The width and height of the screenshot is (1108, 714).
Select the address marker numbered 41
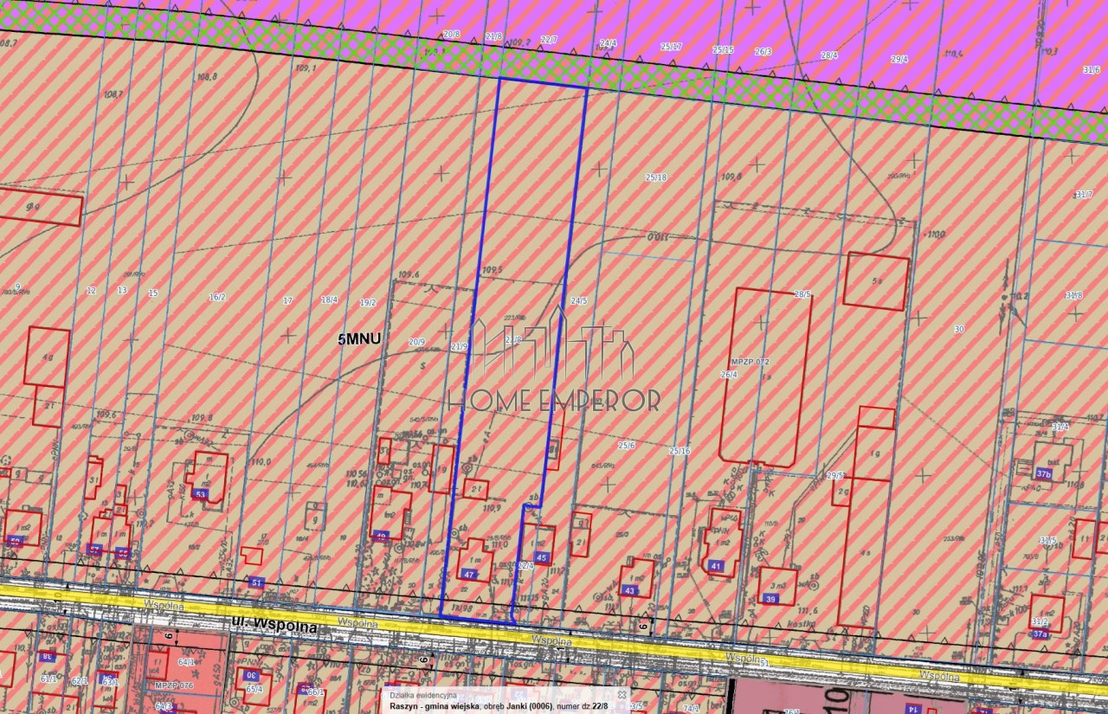(x=716, y=566)
